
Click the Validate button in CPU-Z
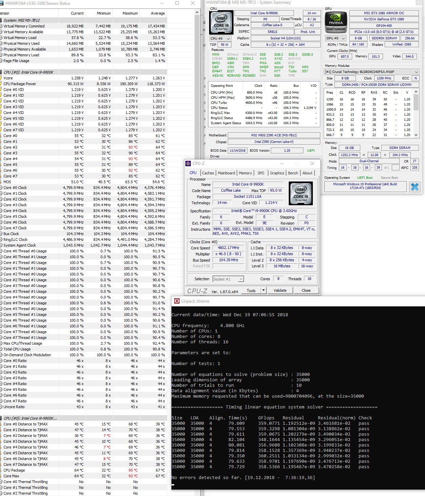[x=280, y=290]
